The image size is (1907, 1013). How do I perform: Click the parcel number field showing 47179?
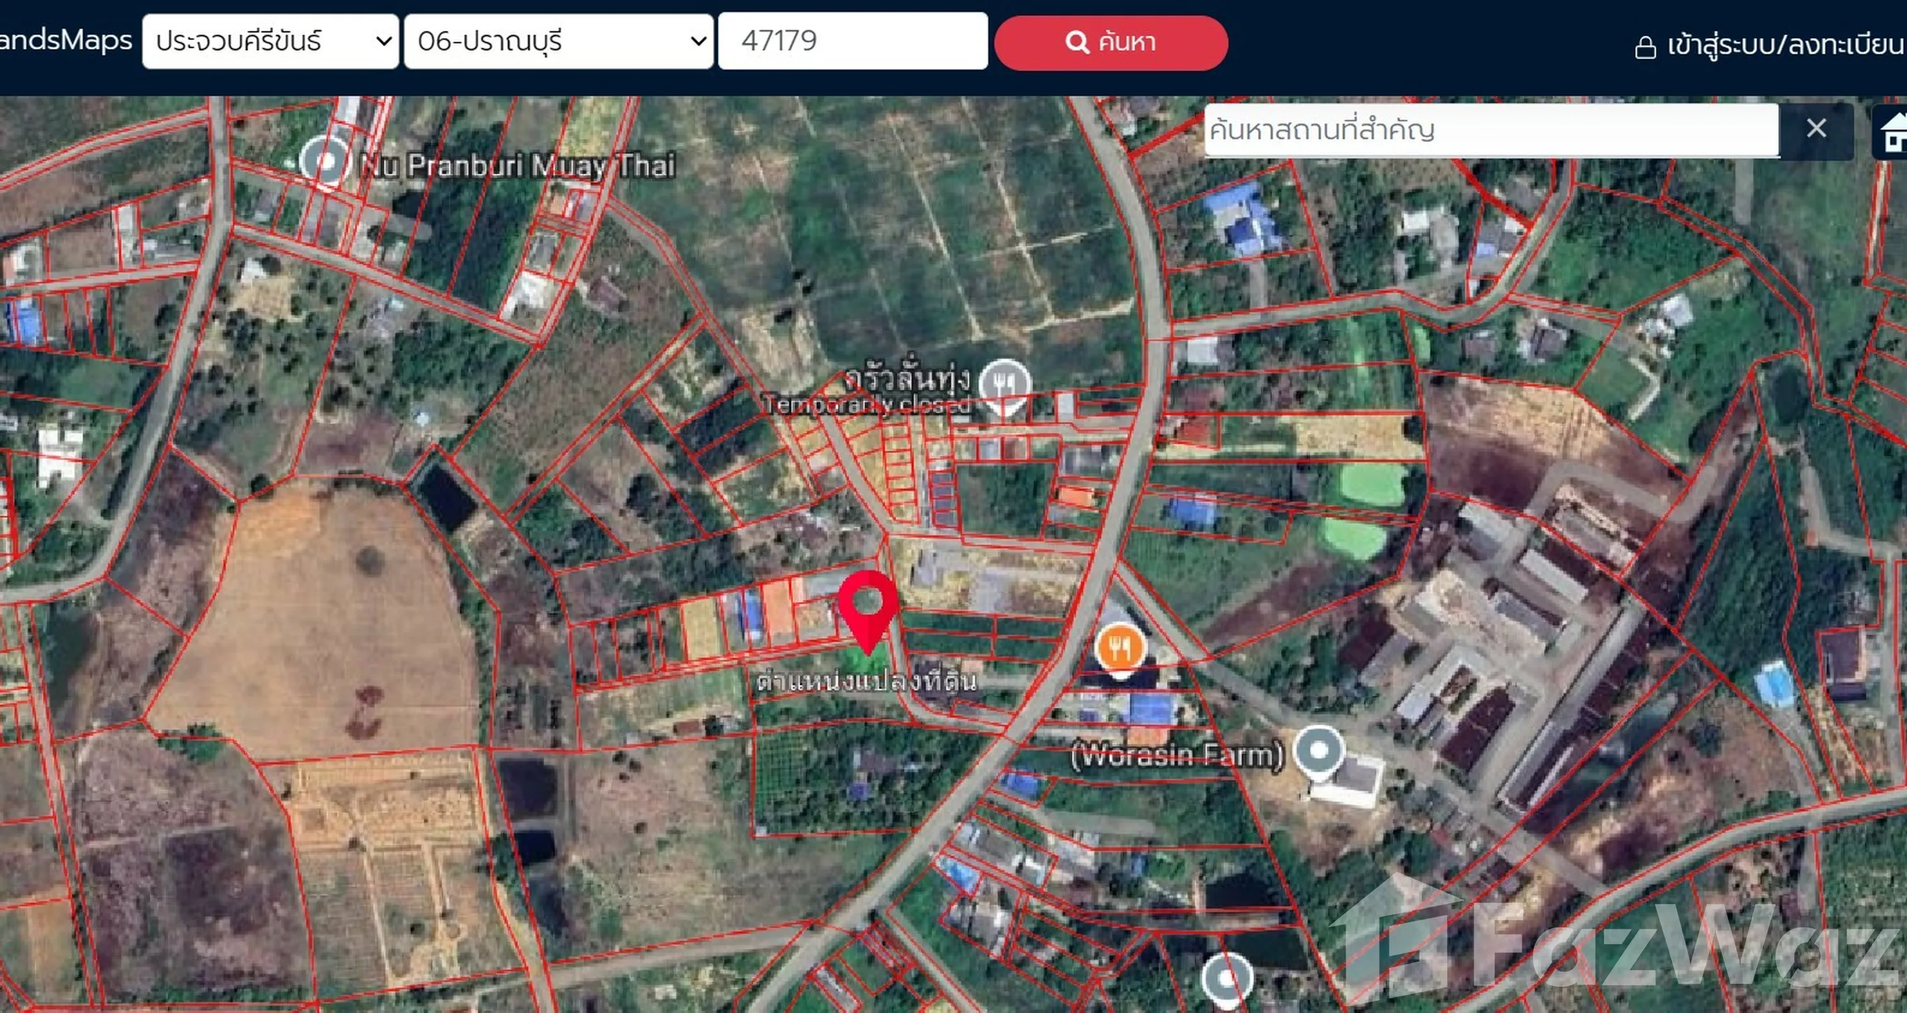point(852,41)
